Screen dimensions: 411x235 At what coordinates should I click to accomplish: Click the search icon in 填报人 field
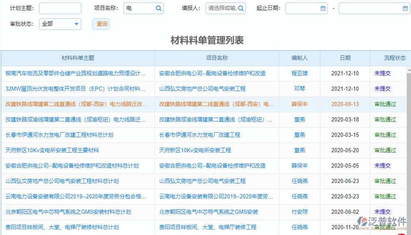pos(241,8)
